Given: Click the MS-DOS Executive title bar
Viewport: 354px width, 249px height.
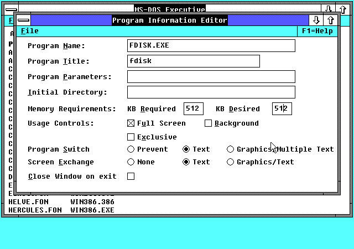Looking at the screenshot, I should 170,8.
